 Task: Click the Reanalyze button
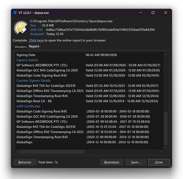click(x=112, y=162)
